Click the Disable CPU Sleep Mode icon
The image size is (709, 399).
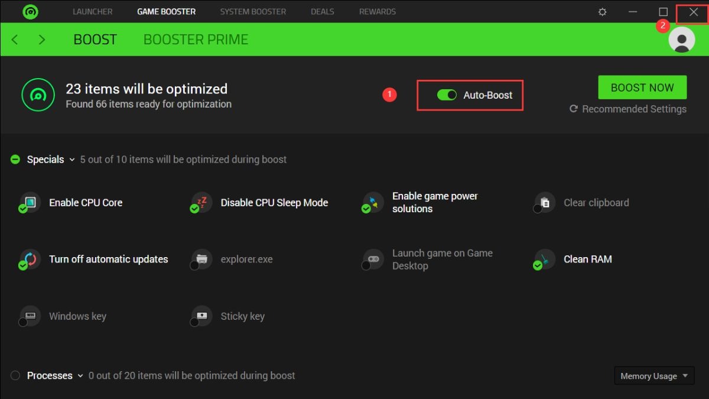[201, 202]
